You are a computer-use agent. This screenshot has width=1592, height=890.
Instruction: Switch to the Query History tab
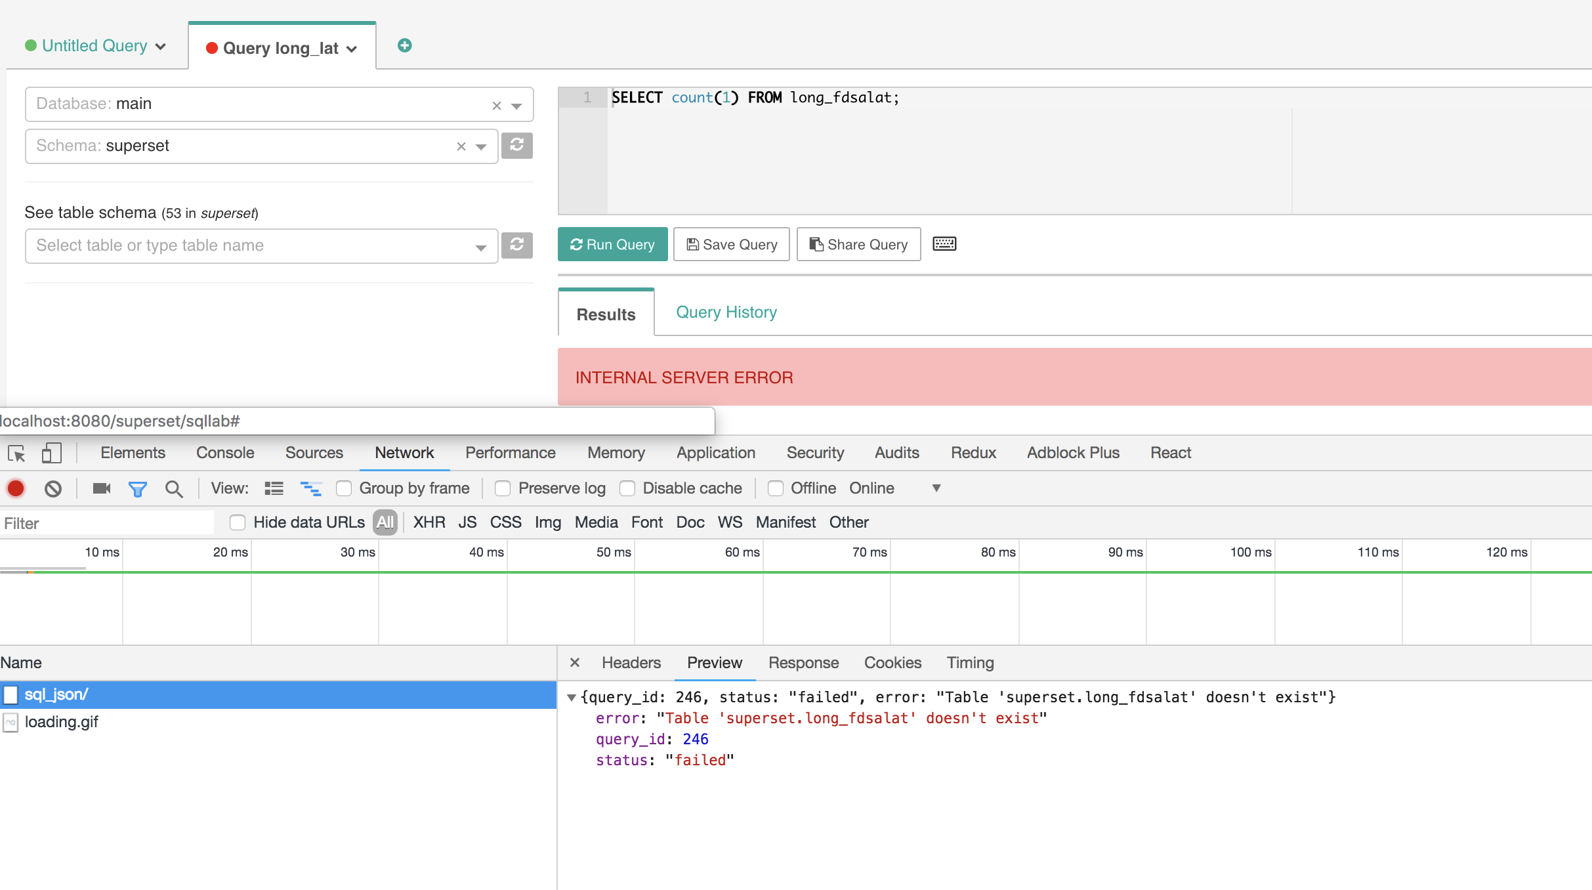[x=726, y=312]
